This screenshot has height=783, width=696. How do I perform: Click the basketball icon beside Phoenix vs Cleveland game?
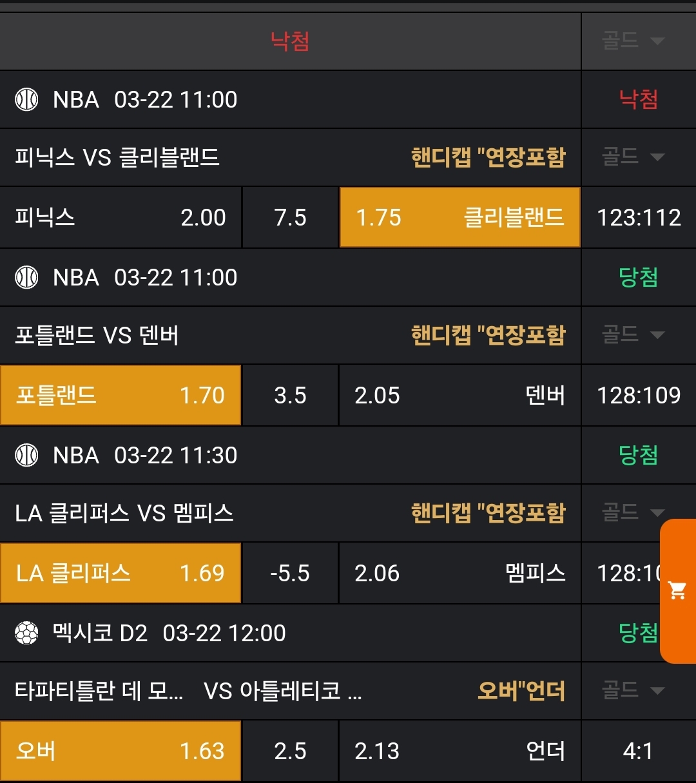coord(26,100)
